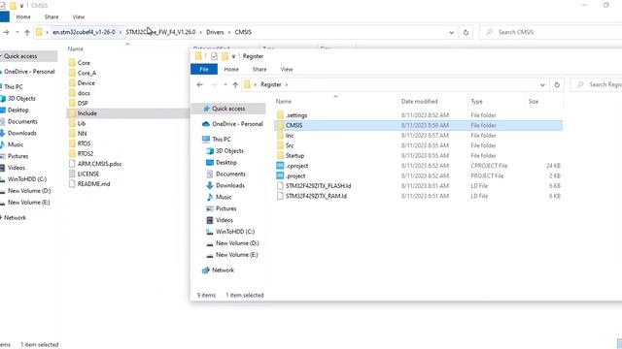
Task: Open the Register address bar history dropdown
Action: [542, 84]
